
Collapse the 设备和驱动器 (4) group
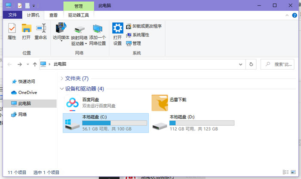tap(62, 88)
